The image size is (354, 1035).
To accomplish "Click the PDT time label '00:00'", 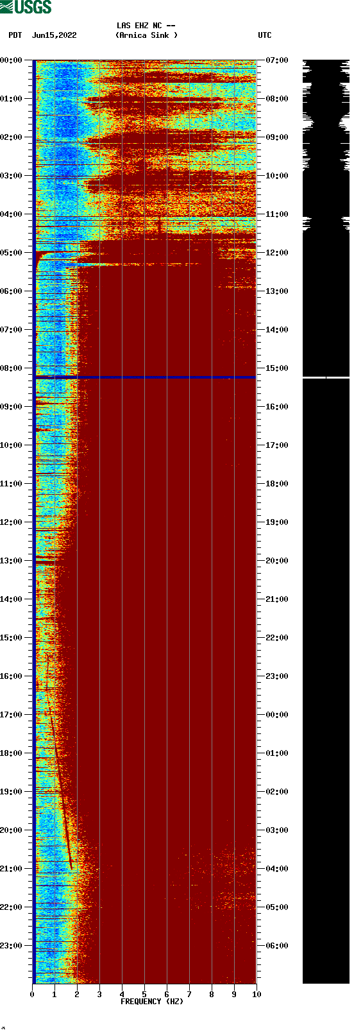I will click(x=12, y=60).
